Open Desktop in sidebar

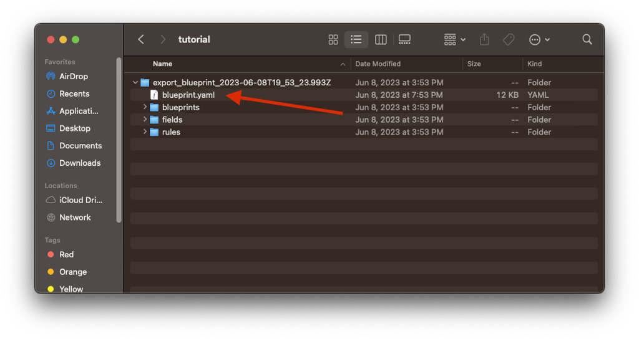[x=75, y=128]
